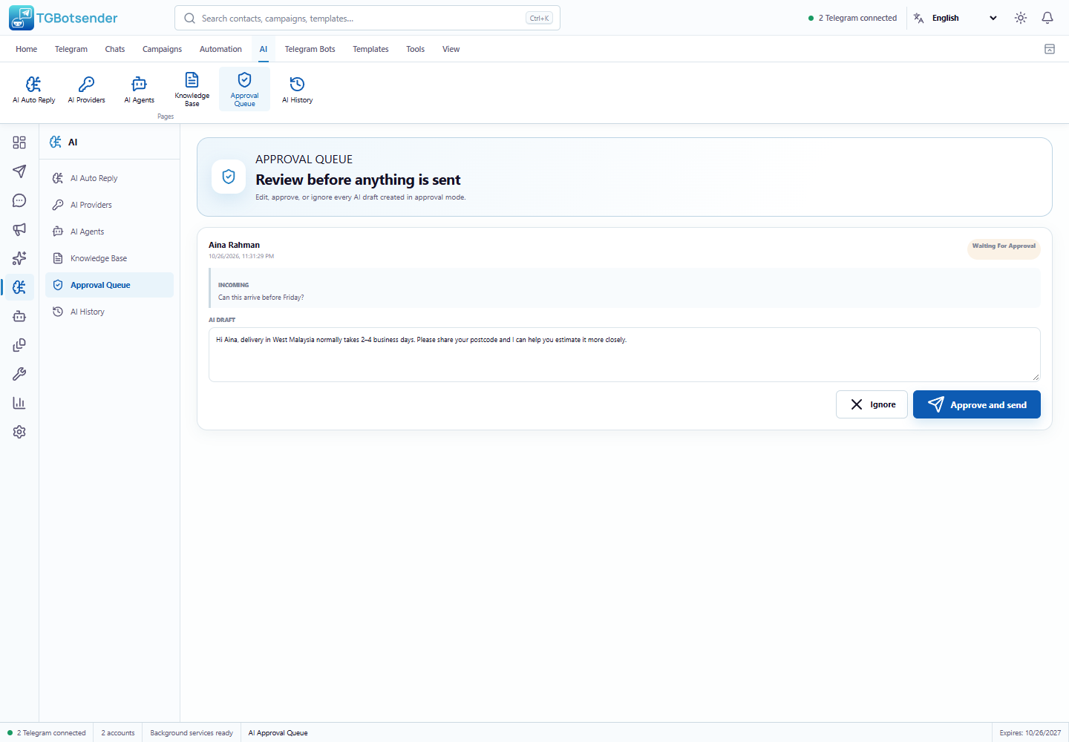Click incoming message 'Can this arrive before Friday?'

tap(261, 298)
